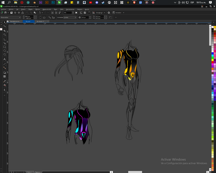Image resolution: width=216 pixels, height=173 pixels.
Task: Click the Undo arrow icon
Action: click(40, 13)
